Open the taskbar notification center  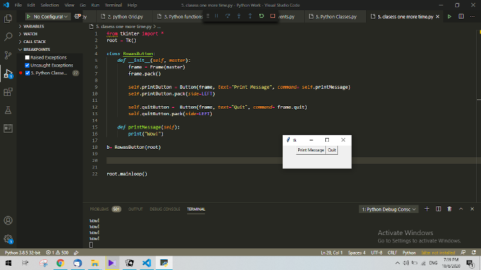pyautogui.click(x=470, y=263)
